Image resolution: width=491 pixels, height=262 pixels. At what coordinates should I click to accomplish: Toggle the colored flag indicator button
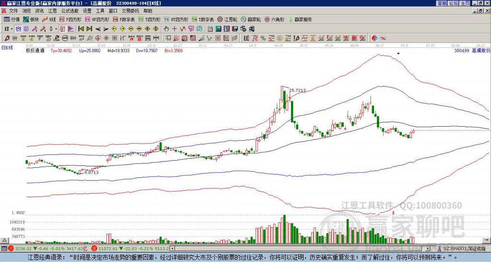[x=71, y=29]
